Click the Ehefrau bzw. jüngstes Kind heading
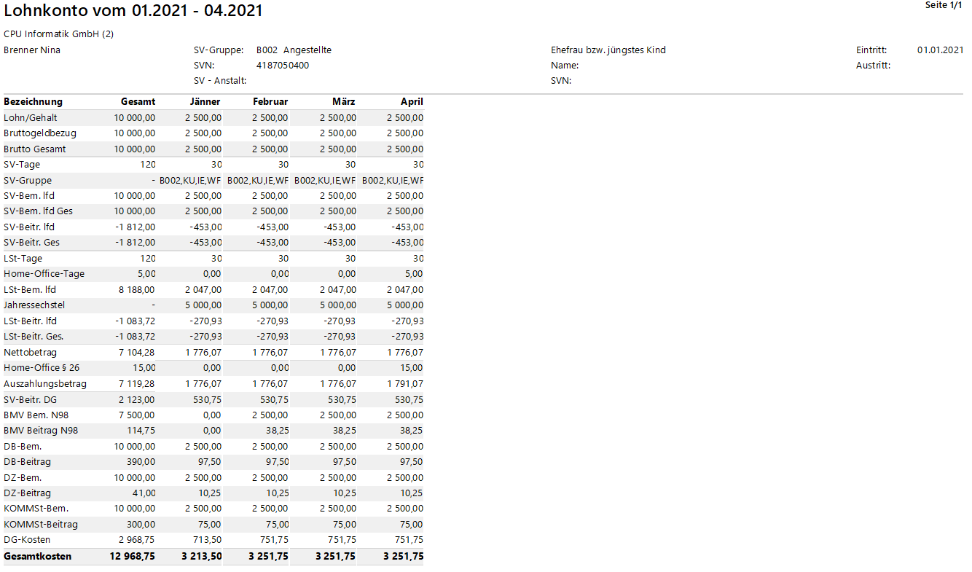 [608, 50]
